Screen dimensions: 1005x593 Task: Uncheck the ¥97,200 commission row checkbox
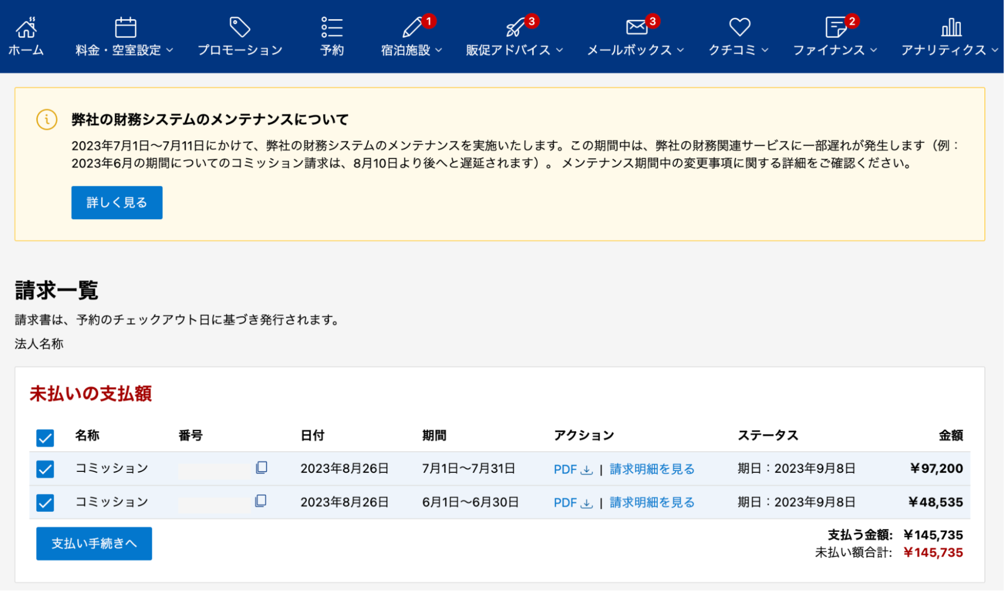point(45,469)
